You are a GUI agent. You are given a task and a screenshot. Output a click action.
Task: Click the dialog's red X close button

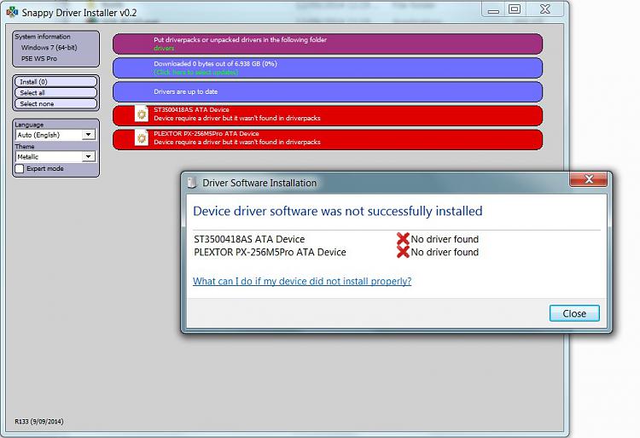(x=589, y=179)
